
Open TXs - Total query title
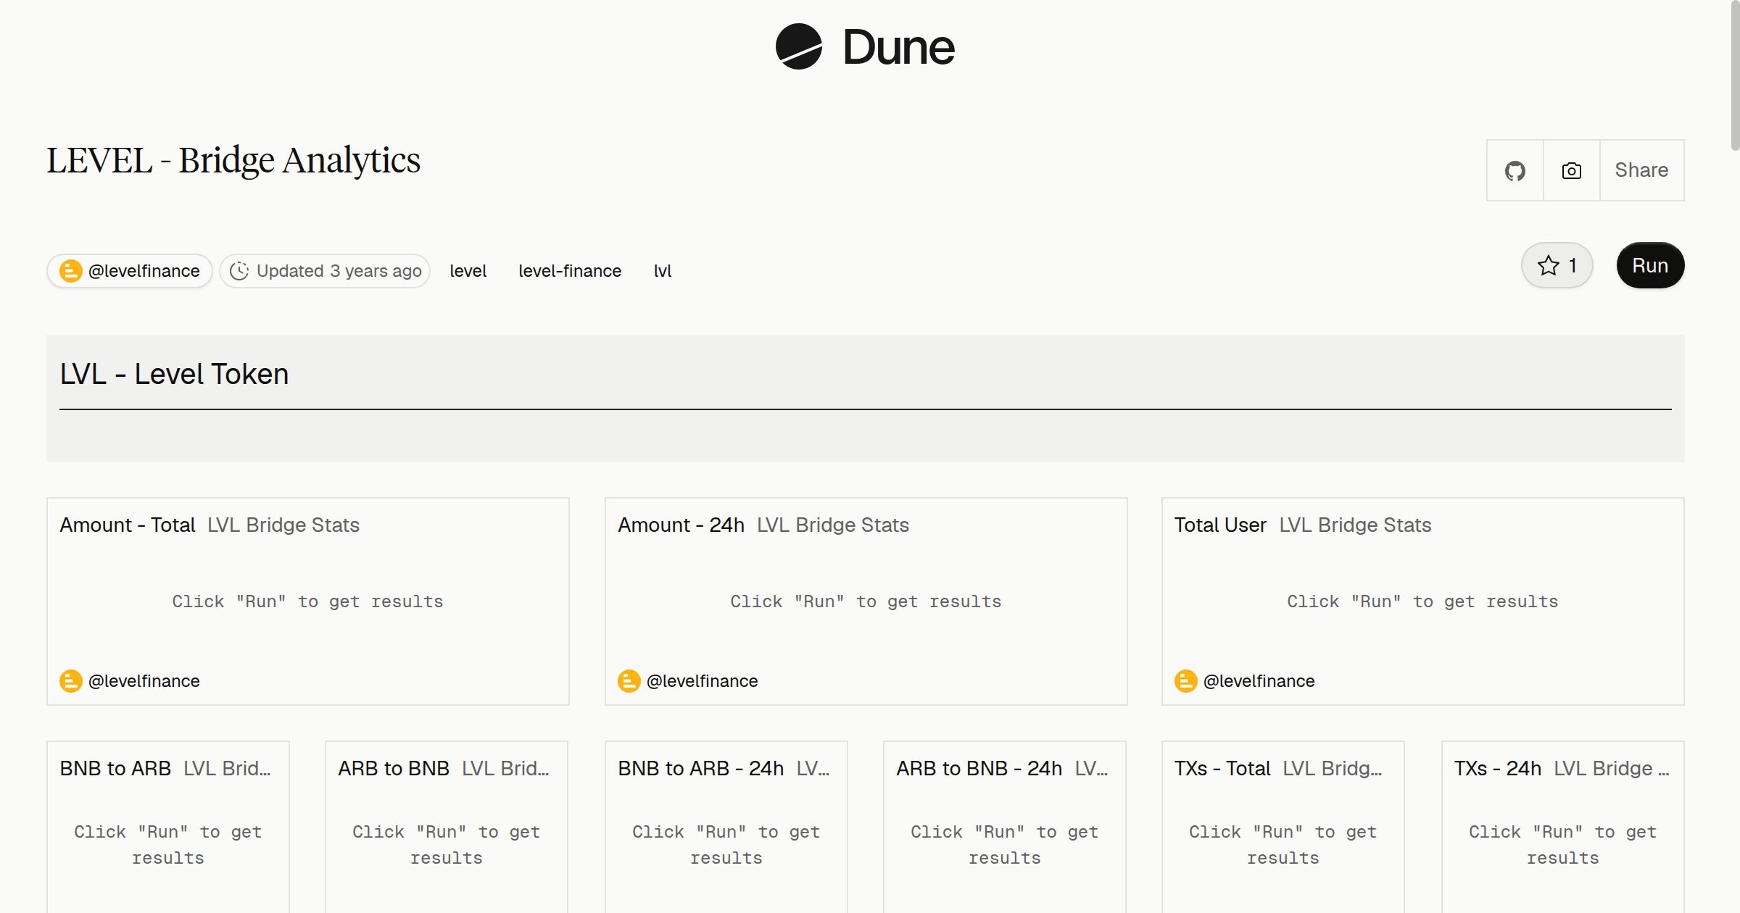(x=1222, y=768)
